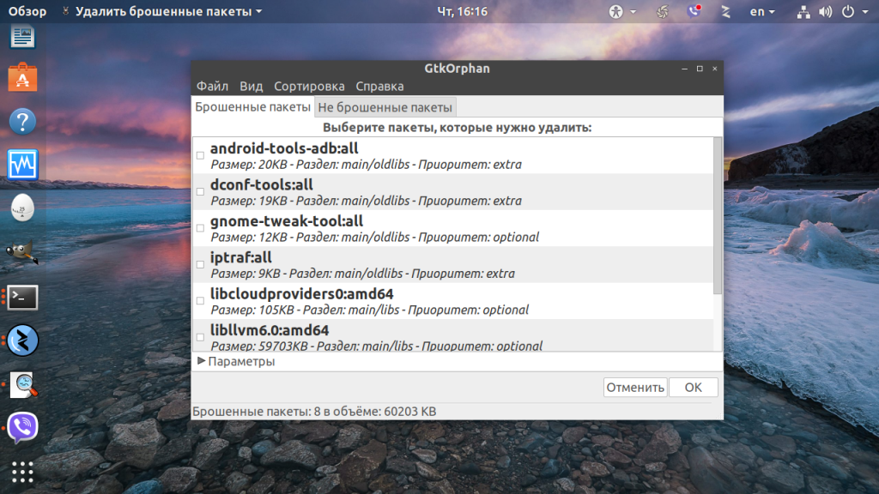The image size is (879, 494).
Task: Launch GIMP from the dock
Action: pyautogui.click(x=22, y=252)
